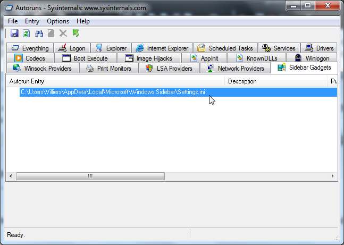Sort by the Description column header
Image resolution: width=344 pixels, height=245 pixels.
[276, 81]
